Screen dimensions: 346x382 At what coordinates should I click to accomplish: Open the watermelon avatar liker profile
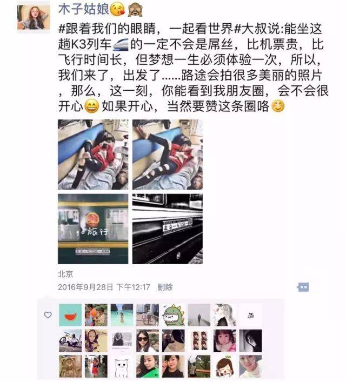[70, 315]
